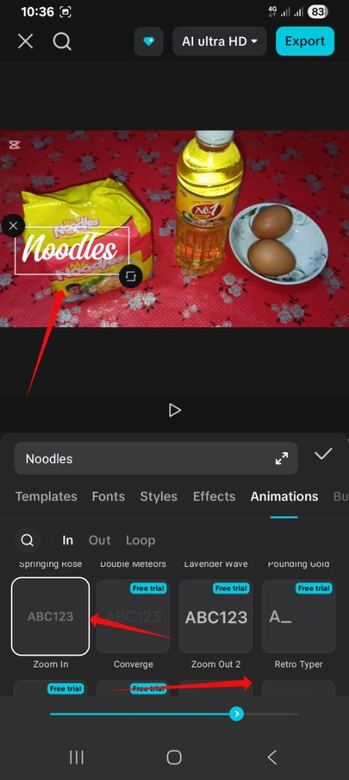Select the Loop animation type
The image size is (349, 780).
141,540
